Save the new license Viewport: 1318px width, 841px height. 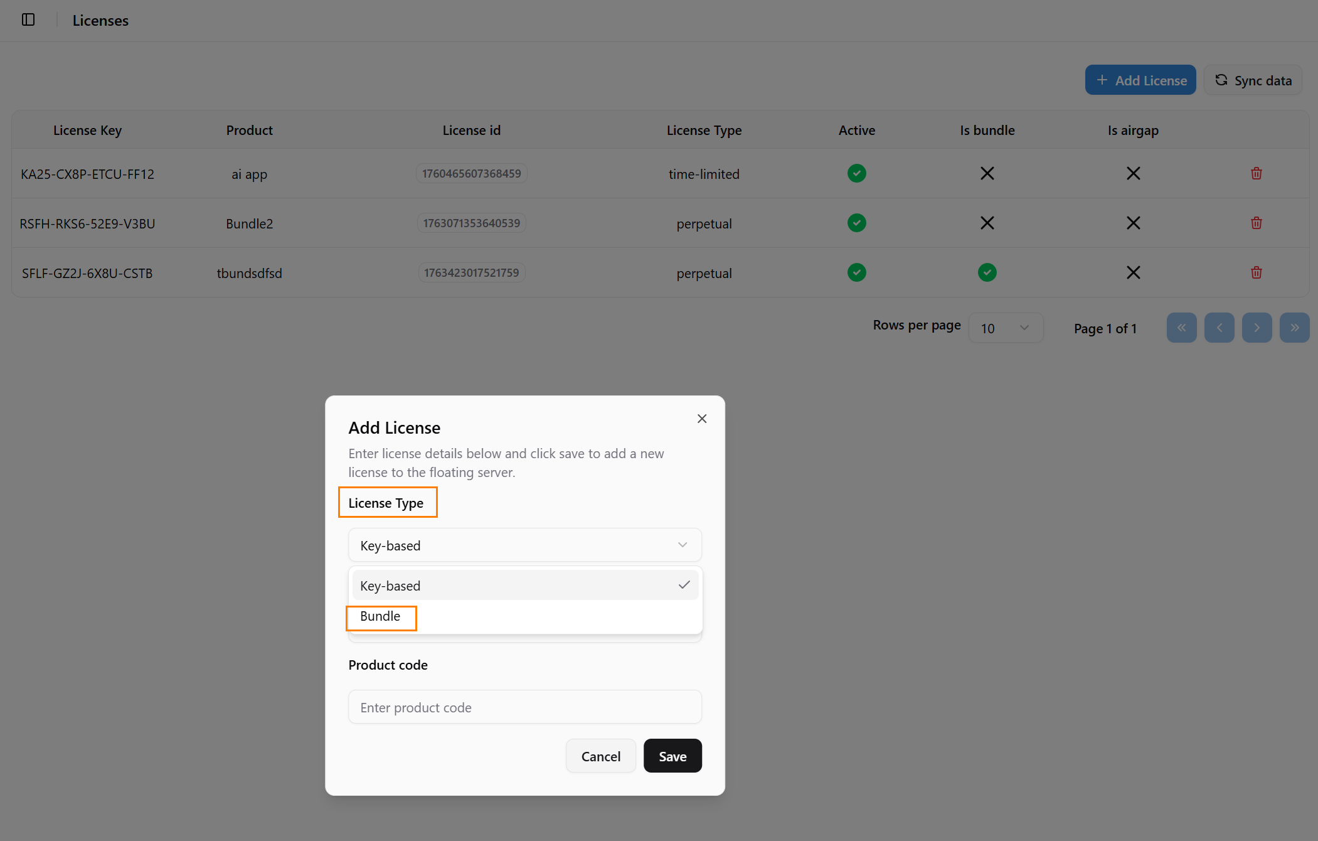[x=672, y=756]
